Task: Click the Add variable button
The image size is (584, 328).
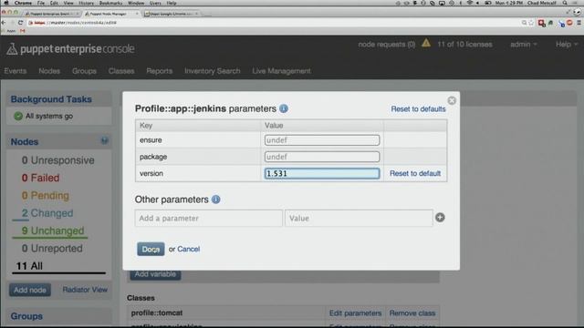Action: (x=155, y=274)
